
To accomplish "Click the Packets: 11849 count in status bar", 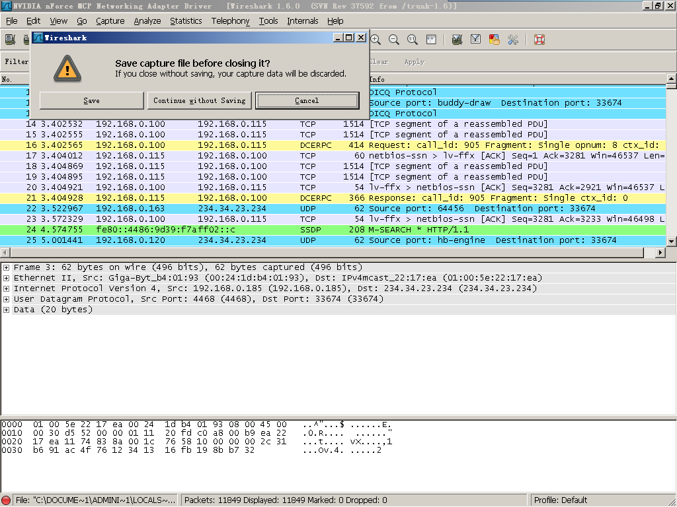I will (286, 500).
